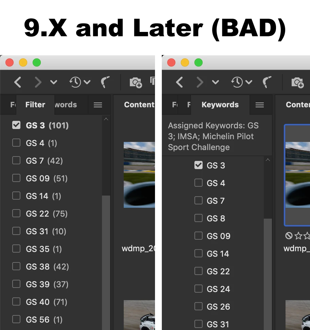Click wdmp filename in right window
310x330 pixels.
click(x=297, y=249)
